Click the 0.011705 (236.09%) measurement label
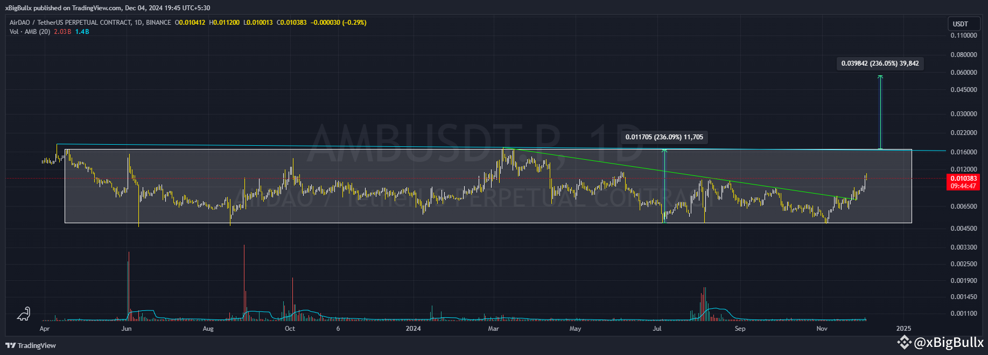 (664, 137)
